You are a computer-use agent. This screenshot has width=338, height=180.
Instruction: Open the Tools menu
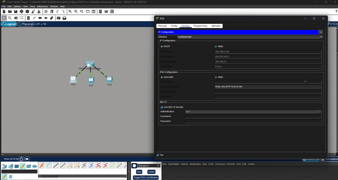32,6
